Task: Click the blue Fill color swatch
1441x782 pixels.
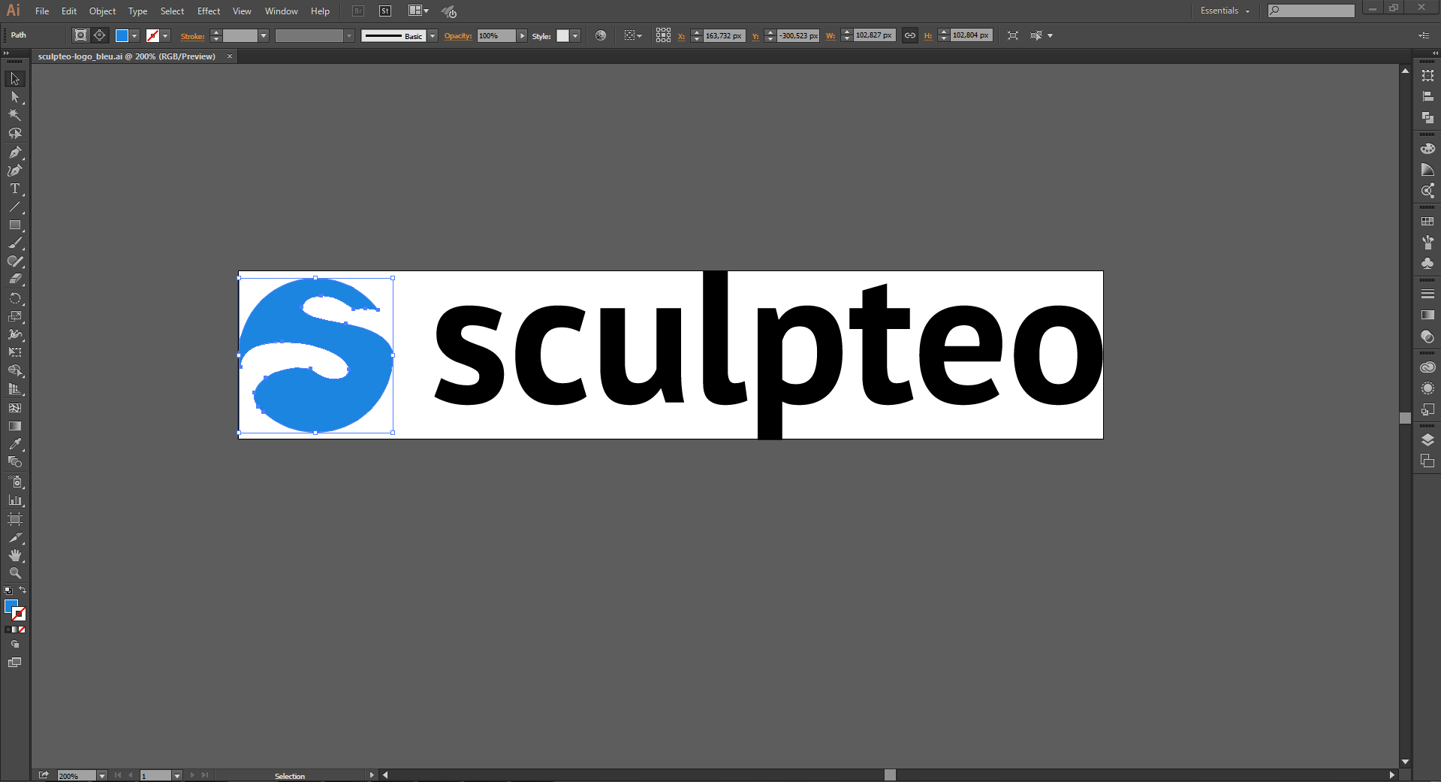Action: pos(122,35)
